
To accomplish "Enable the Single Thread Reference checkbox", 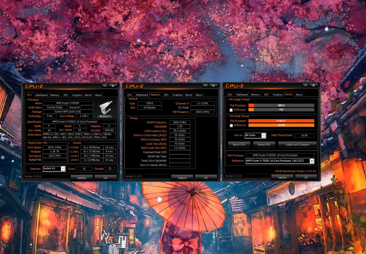I will [x=231, y=110].
